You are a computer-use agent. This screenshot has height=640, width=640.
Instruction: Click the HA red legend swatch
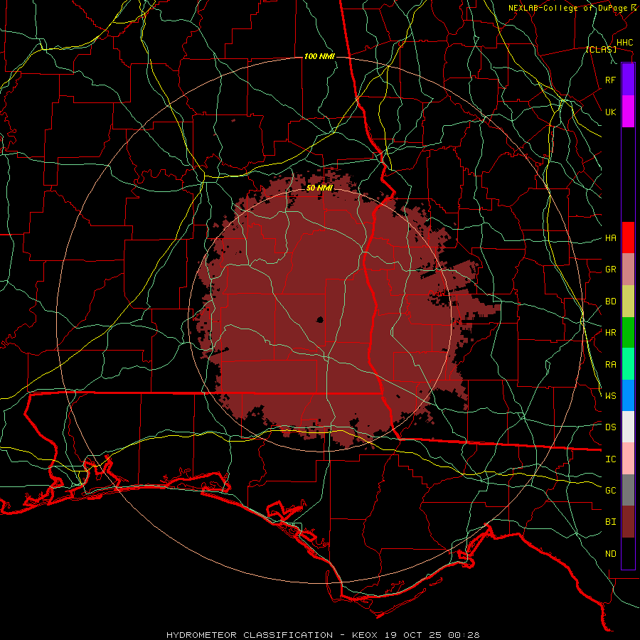pos(628,238)
